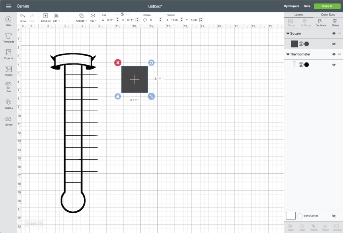Image resolution: width=343 pixels, height=233 pixels.
Task: Hide the Thermometer layer group
Action: click(333, 54)
